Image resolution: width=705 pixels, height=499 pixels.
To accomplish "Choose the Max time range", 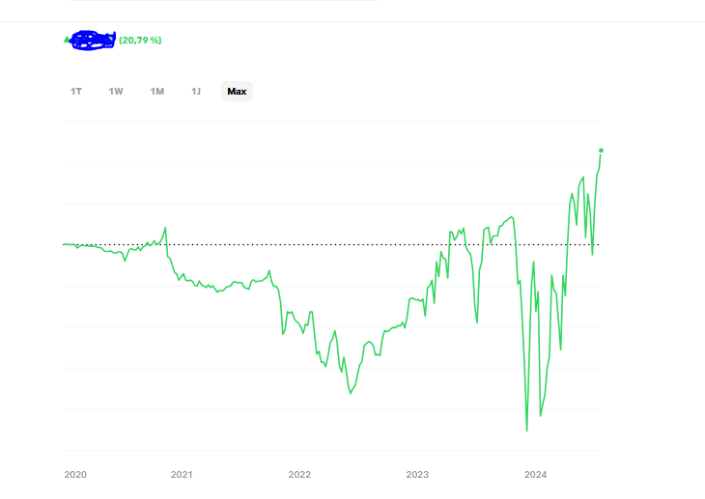I will (237, 92).
